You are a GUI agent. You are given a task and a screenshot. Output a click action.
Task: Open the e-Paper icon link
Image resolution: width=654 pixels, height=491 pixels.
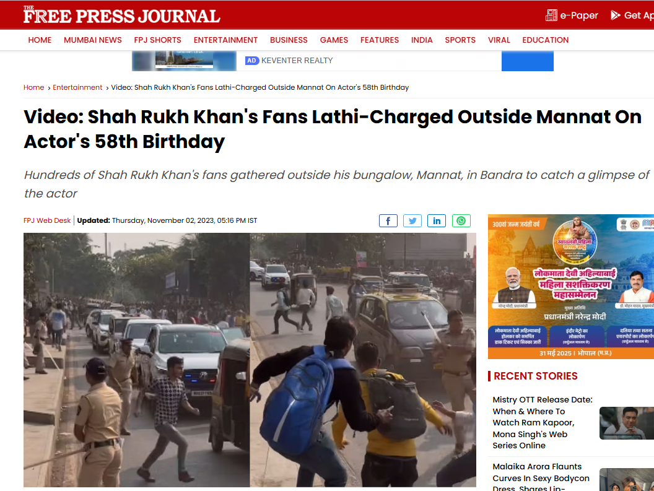(551, 15)
